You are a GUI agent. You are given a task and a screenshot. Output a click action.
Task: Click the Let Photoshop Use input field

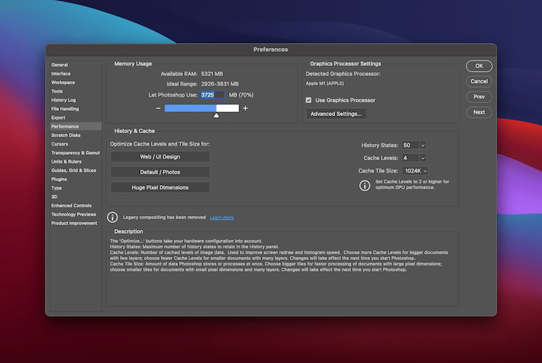click(x=212, y=95)
